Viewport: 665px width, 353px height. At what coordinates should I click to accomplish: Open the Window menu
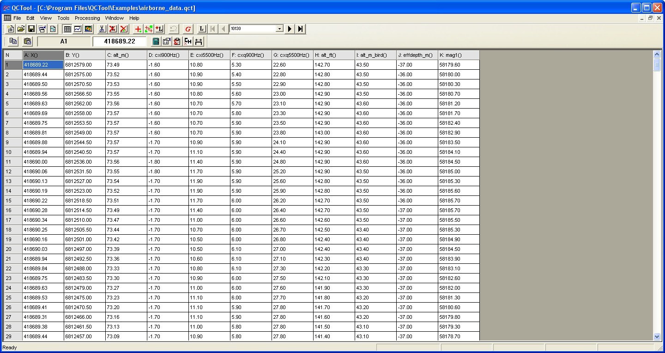pyautogui.click(x=115, y=18)
